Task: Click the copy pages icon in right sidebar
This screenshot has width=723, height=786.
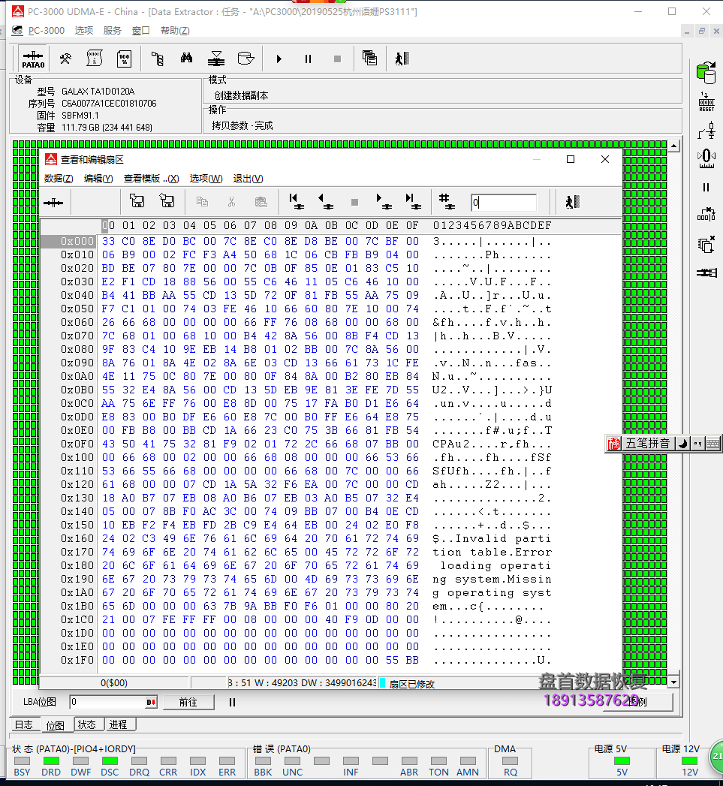Action: (x=706, y=245)
